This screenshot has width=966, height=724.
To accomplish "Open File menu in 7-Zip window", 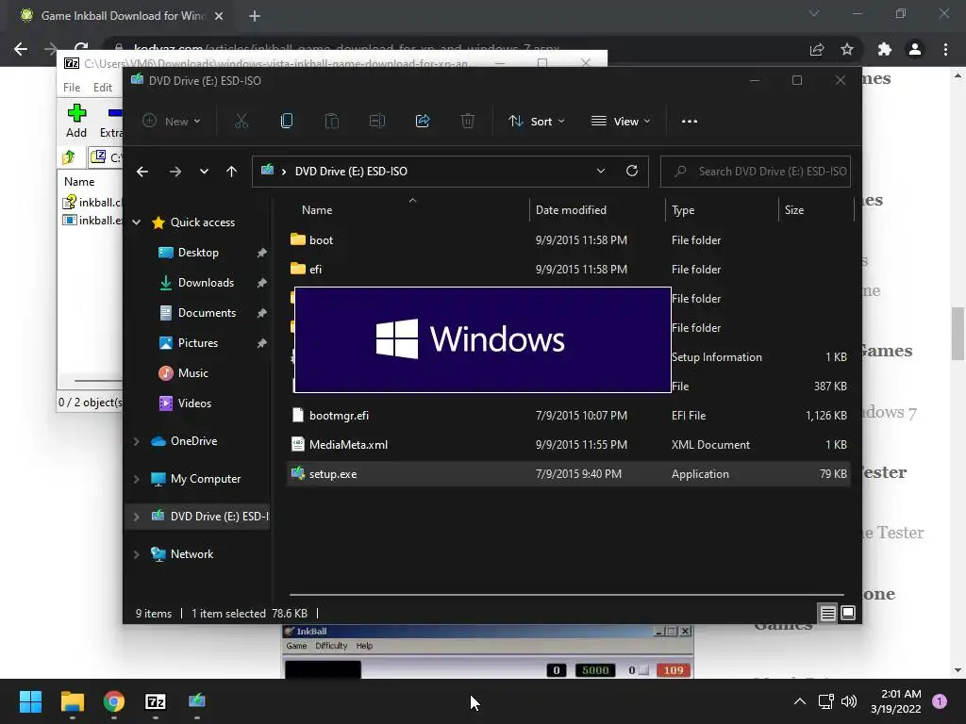I will pyautogui.click(x=72, y=88).
